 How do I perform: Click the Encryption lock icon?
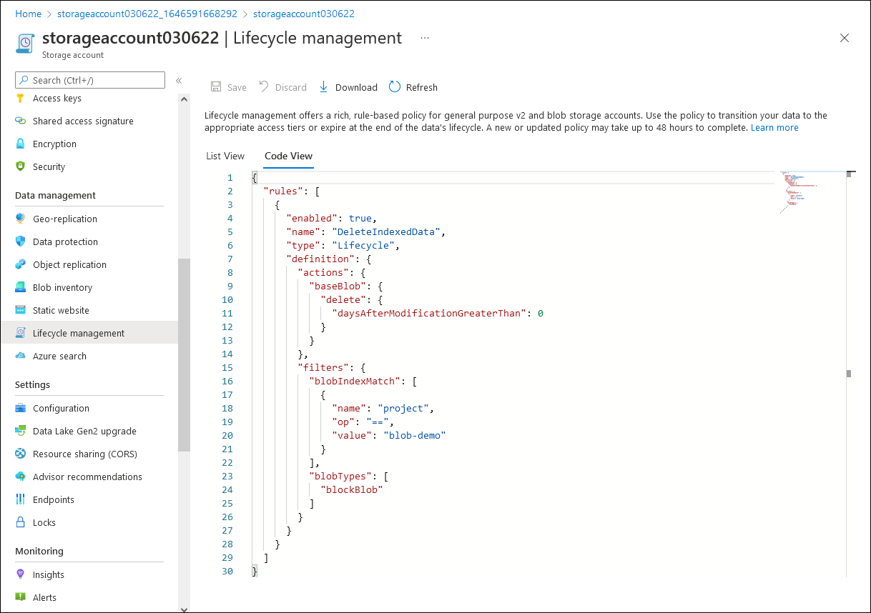pyautogui.click(x=20, y=144)
